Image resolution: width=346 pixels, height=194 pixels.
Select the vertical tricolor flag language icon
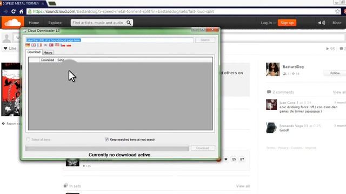39,45
